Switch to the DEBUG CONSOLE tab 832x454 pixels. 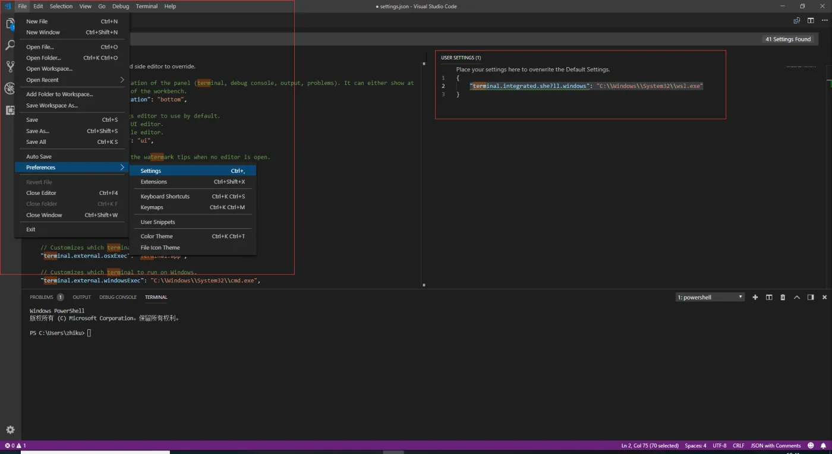118,297
